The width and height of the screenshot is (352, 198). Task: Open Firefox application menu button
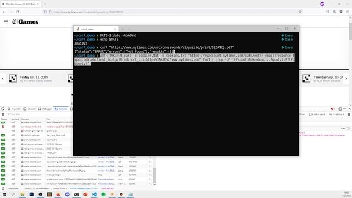click(348, 12)
